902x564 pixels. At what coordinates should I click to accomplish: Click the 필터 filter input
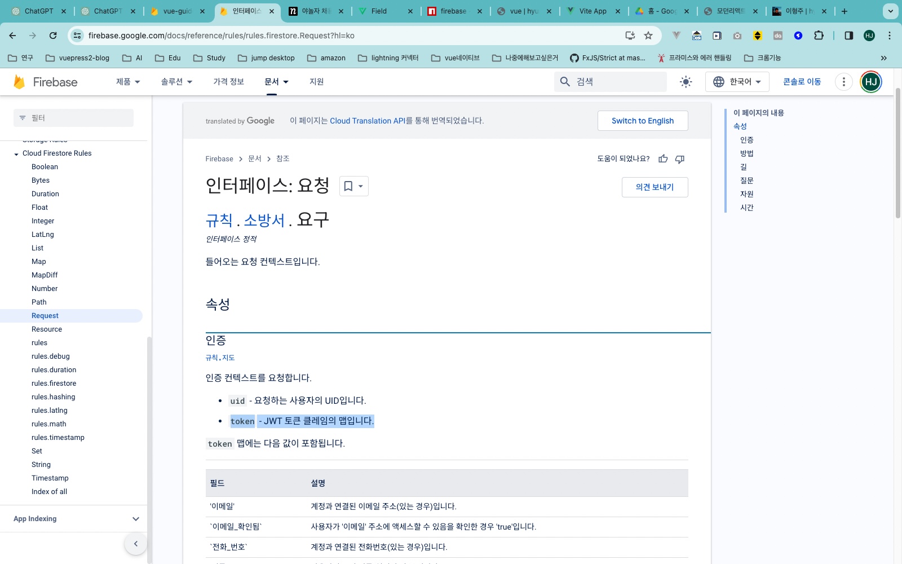[73, 118]
